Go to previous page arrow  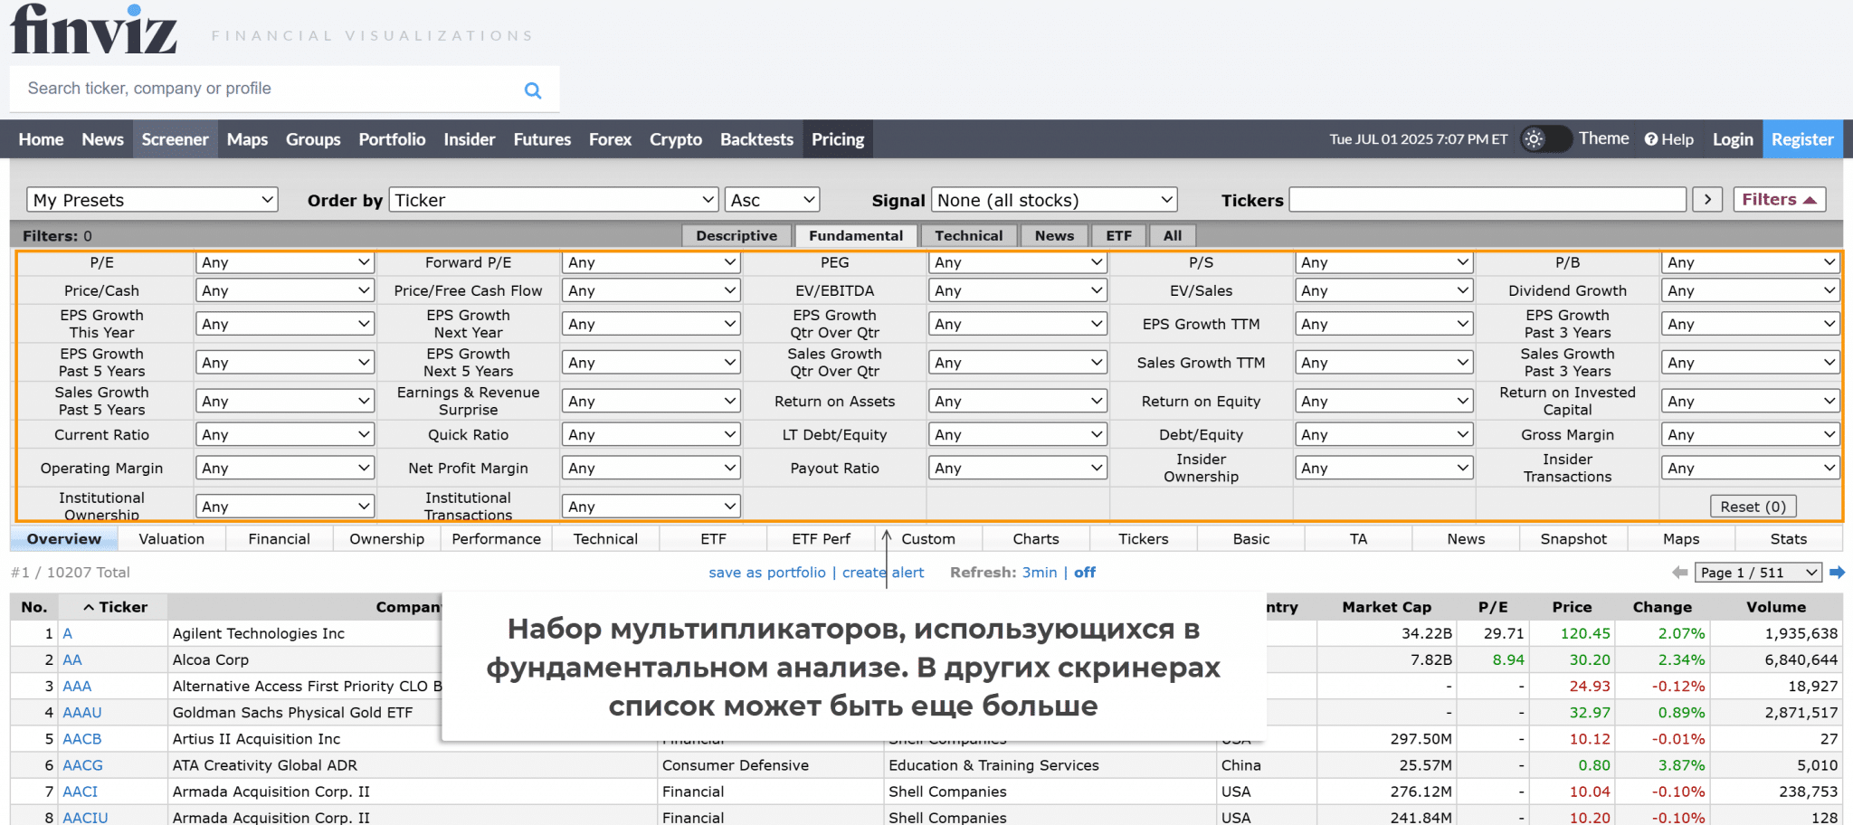pyautogui.click(x=1679, y=573)
